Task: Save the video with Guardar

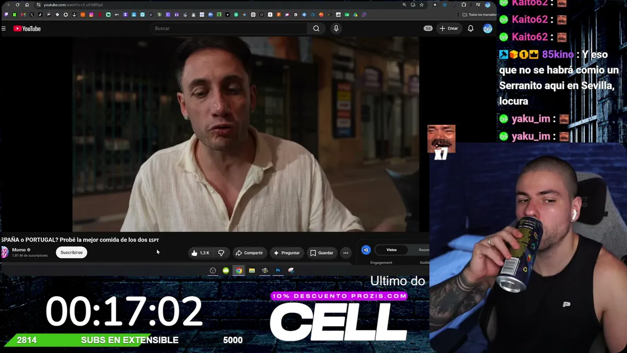Action: click(321, 253)
